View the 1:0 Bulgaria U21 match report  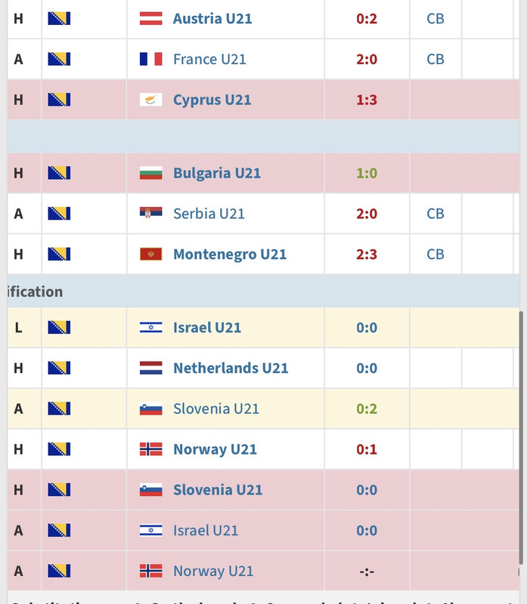[367, 174]
